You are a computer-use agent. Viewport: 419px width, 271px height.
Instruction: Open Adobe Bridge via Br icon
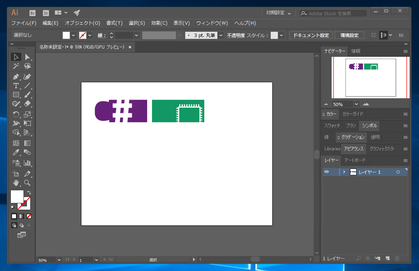click(x=32, y=13)
